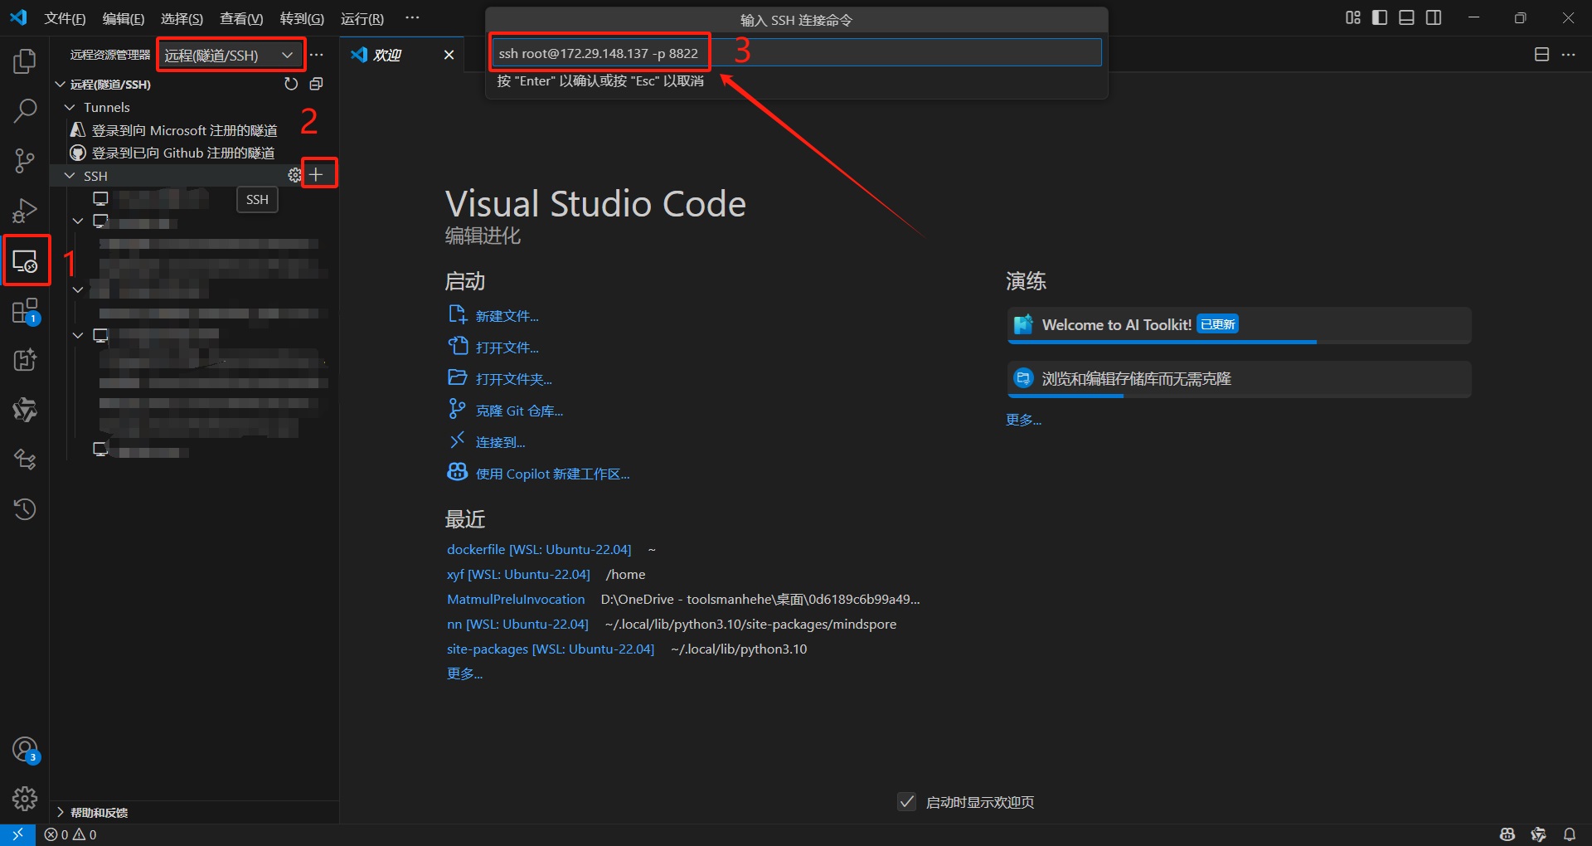Toggle primary side bar visibility
The image size is (1592, 846).
point(1380,17)
